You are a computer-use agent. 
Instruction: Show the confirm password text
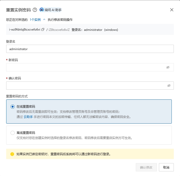click(x=169, y=86)
